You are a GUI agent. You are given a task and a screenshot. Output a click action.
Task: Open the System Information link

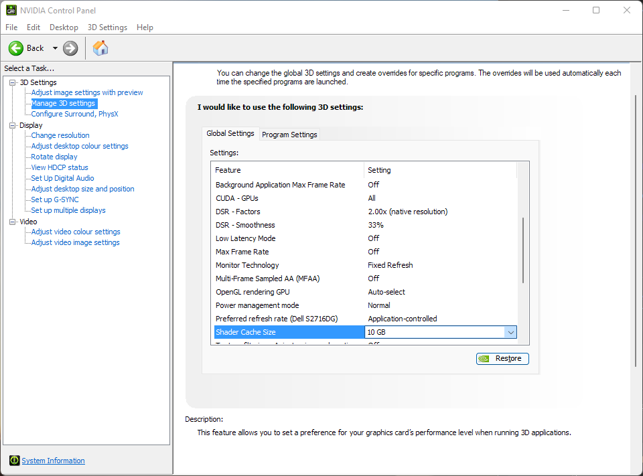pos(54,461)
